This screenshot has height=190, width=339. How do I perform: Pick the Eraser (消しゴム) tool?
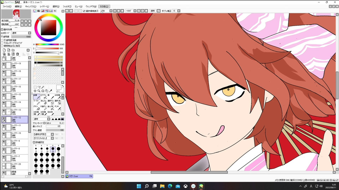coord(43,102)
